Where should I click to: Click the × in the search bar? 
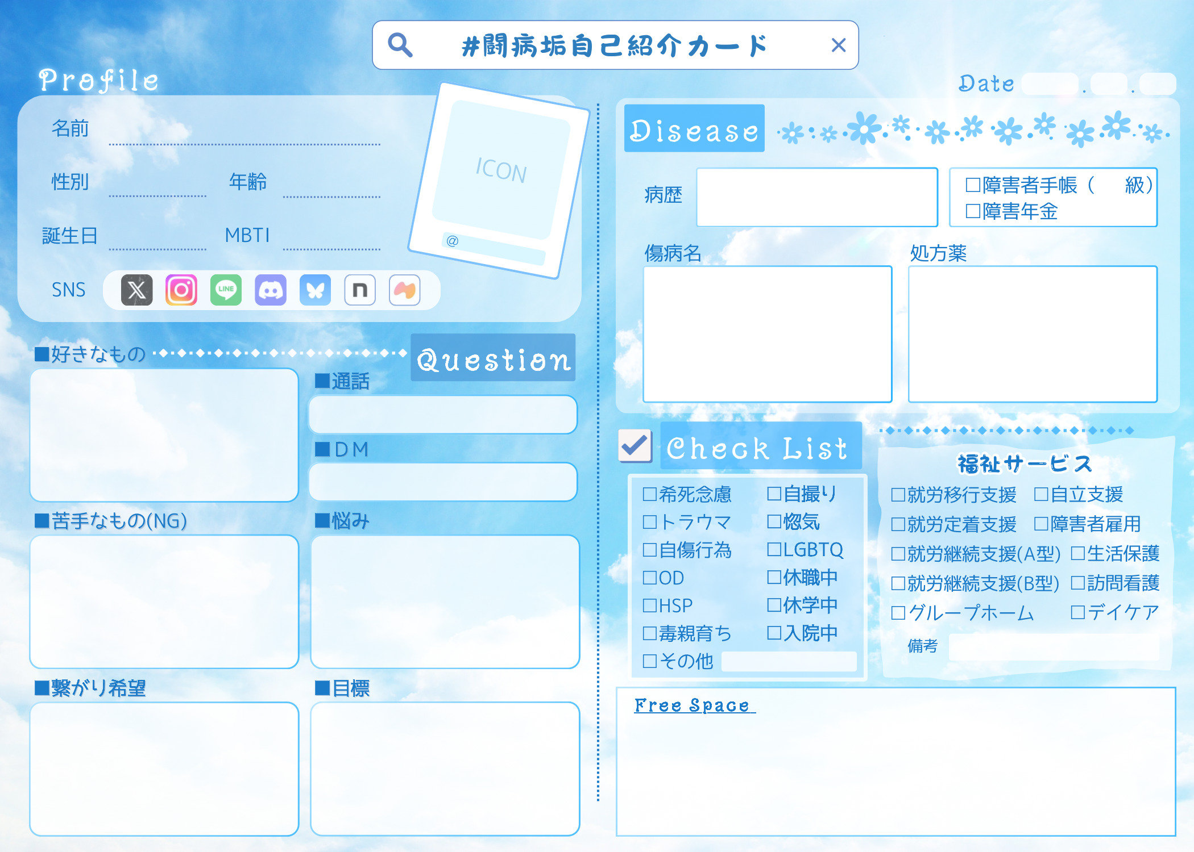[x=839, y=45]
